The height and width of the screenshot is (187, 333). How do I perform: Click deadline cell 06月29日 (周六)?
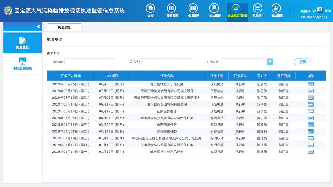tap(111, 84)
